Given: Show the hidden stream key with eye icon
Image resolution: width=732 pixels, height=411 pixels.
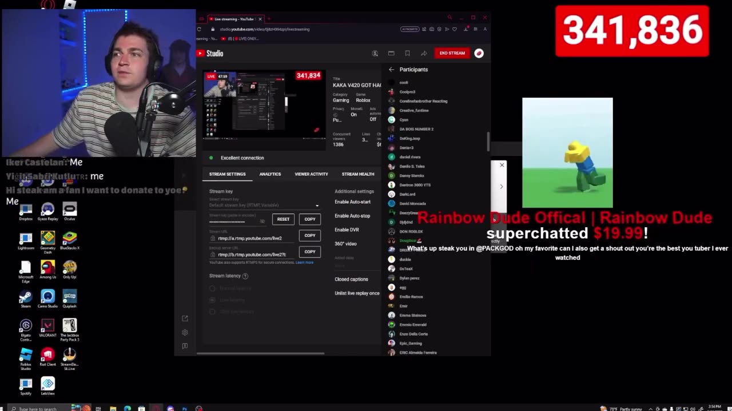Looking at the screenshot, I should (262, 221).
